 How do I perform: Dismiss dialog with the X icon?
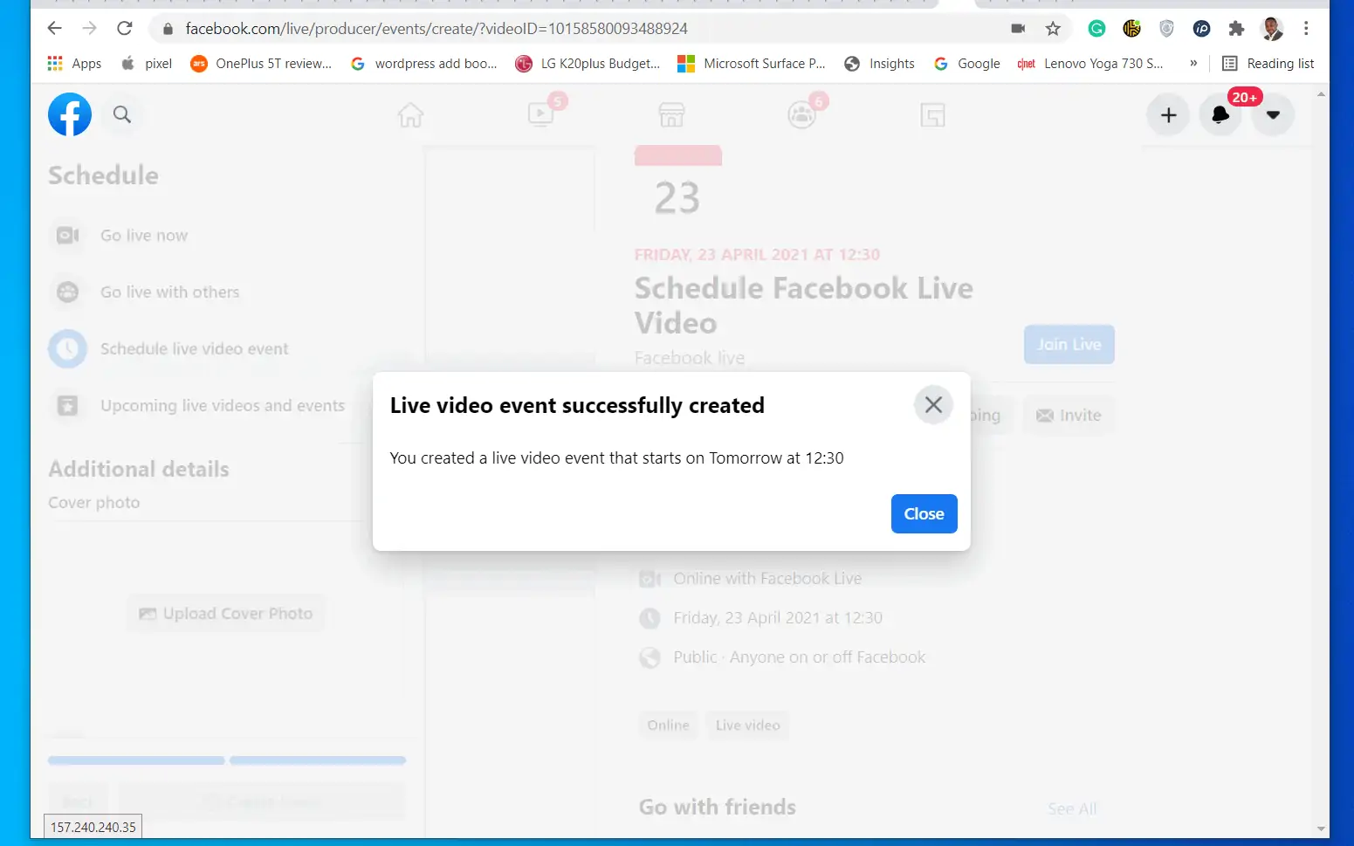tap(933, 405)
